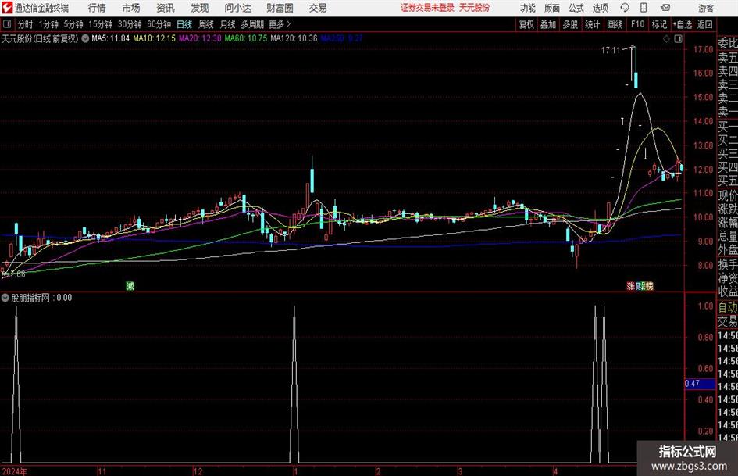Open the 交易 menu

(x=318, y=8)
